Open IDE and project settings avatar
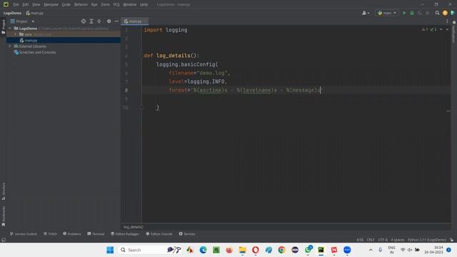This screenshot has height=257, width=457. [x=445, y=13]
